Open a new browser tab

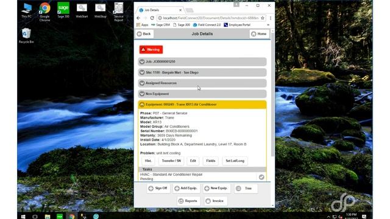(x=190, y=10)
